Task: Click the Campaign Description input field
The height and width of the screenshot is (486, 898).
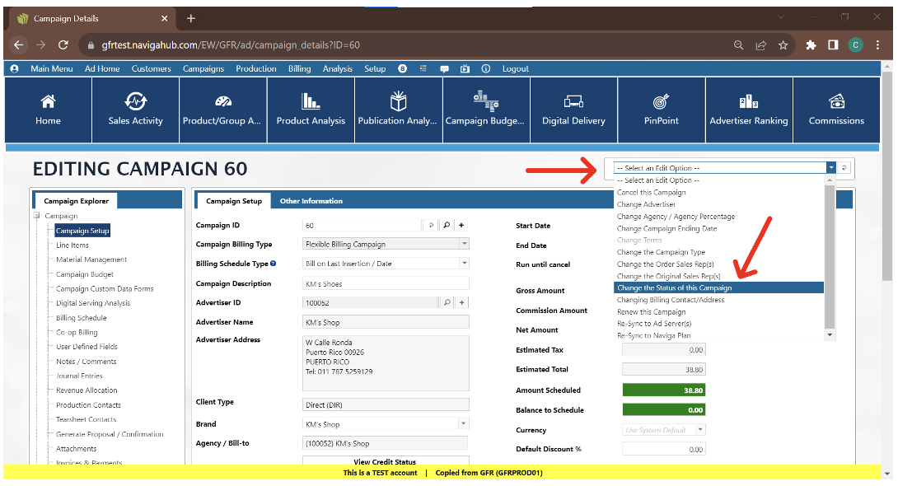Action: pos(386,283)
